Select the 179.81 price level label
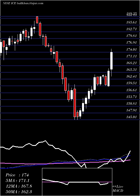The width and height of the screenshot is (140, 196). pos(131,36)
